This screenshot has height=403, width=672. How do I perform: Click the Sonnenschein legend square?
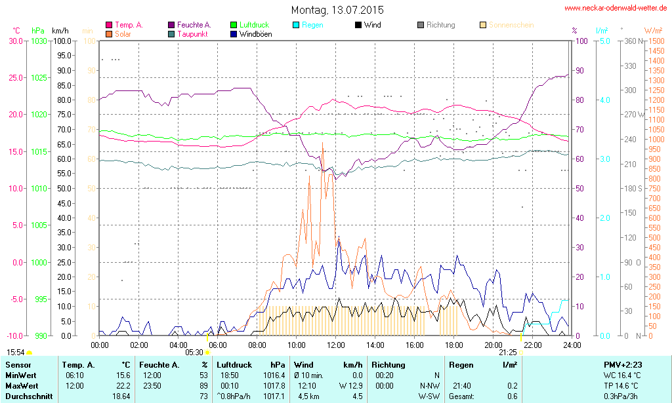(x=483, y=26)
